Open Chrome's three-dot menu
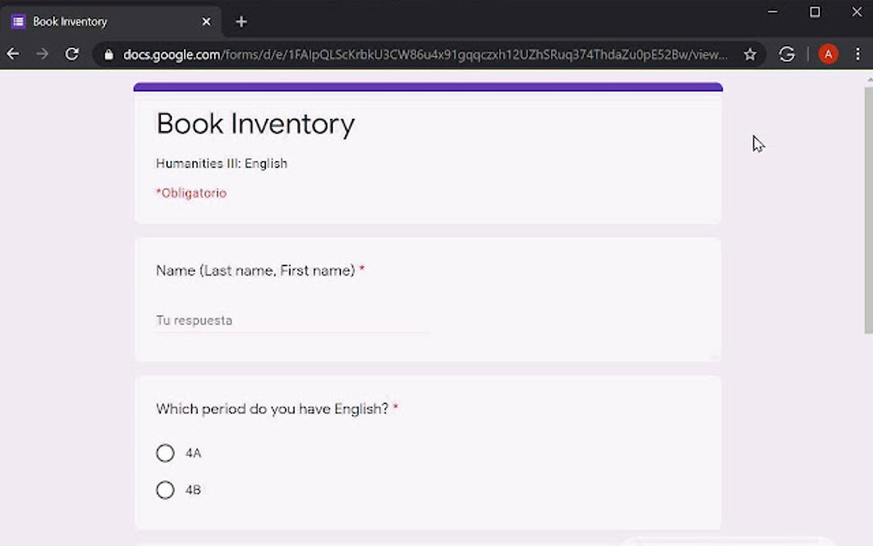Screen dimensions: 873x546 [858, 53]
